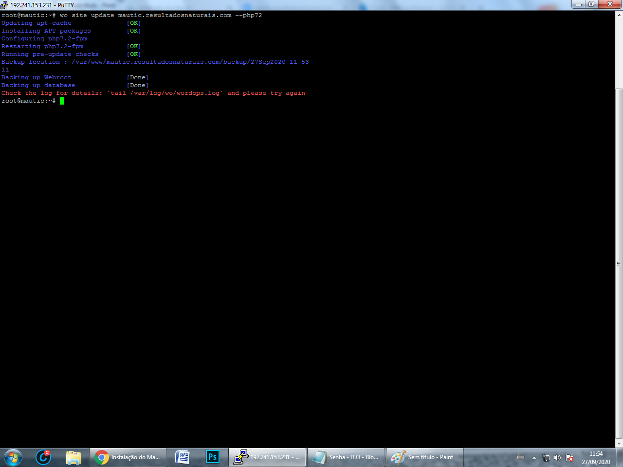Open the File Explorer taskbar icon

point(73,457)
